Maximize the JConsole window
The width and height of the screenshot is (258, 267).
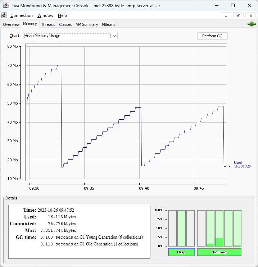point(233,5)
